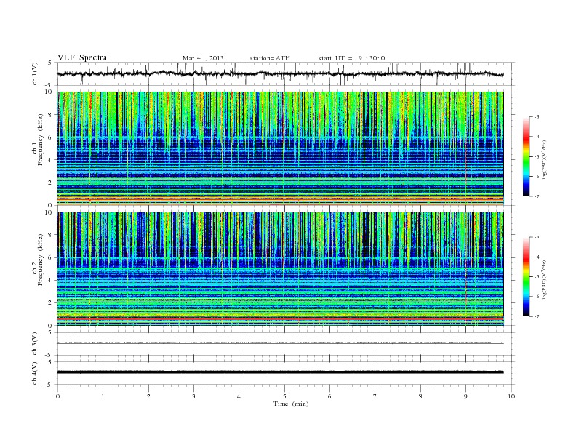
Task: Click the '-7' label on ch.2 colorbar
Action: 536,316
